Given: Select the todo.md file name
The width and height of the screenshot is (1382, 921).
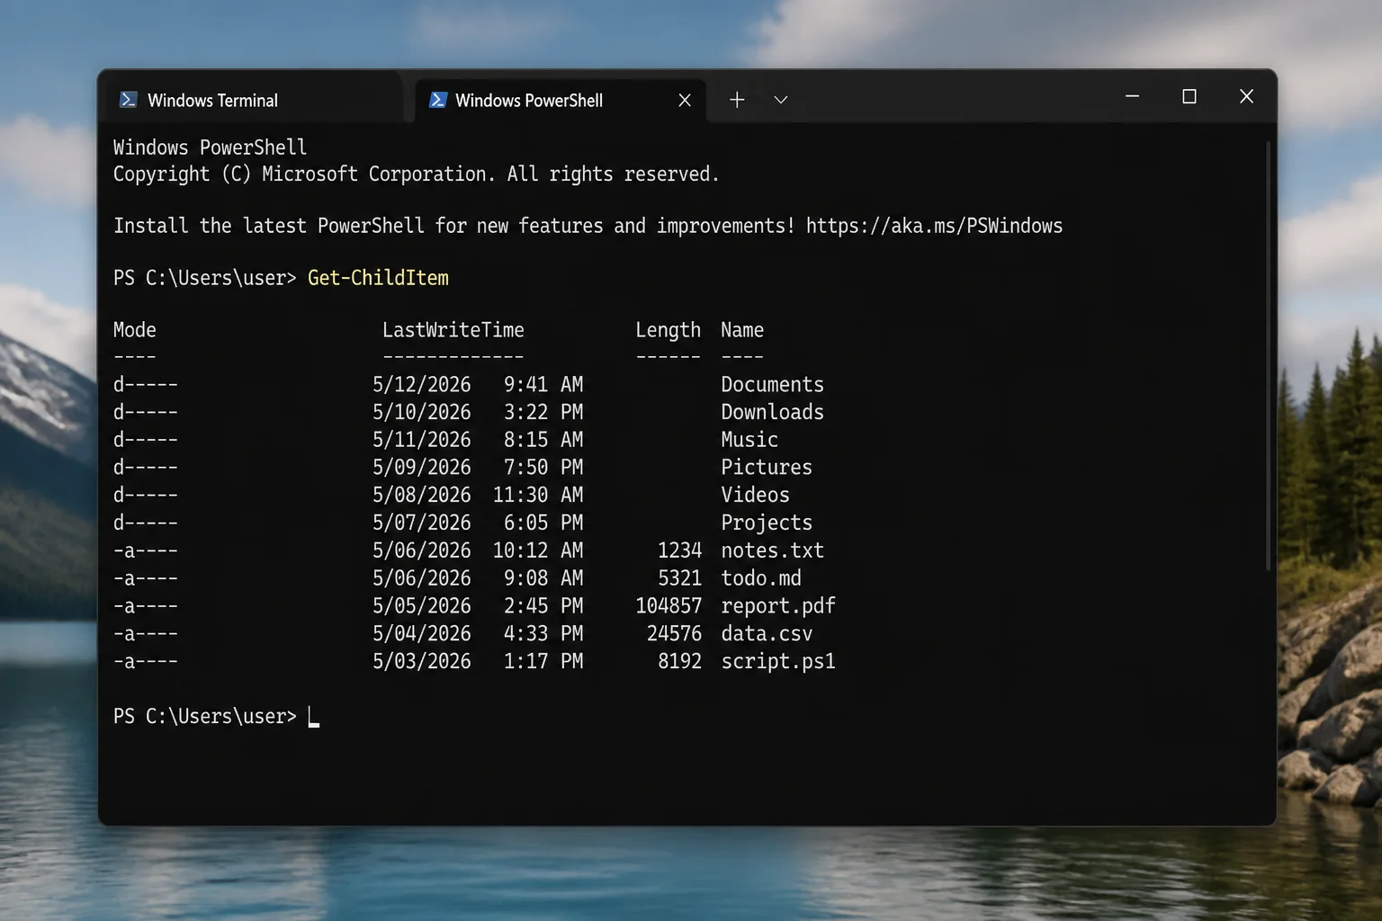Looking at the screenshot, I should pos(761,578).
